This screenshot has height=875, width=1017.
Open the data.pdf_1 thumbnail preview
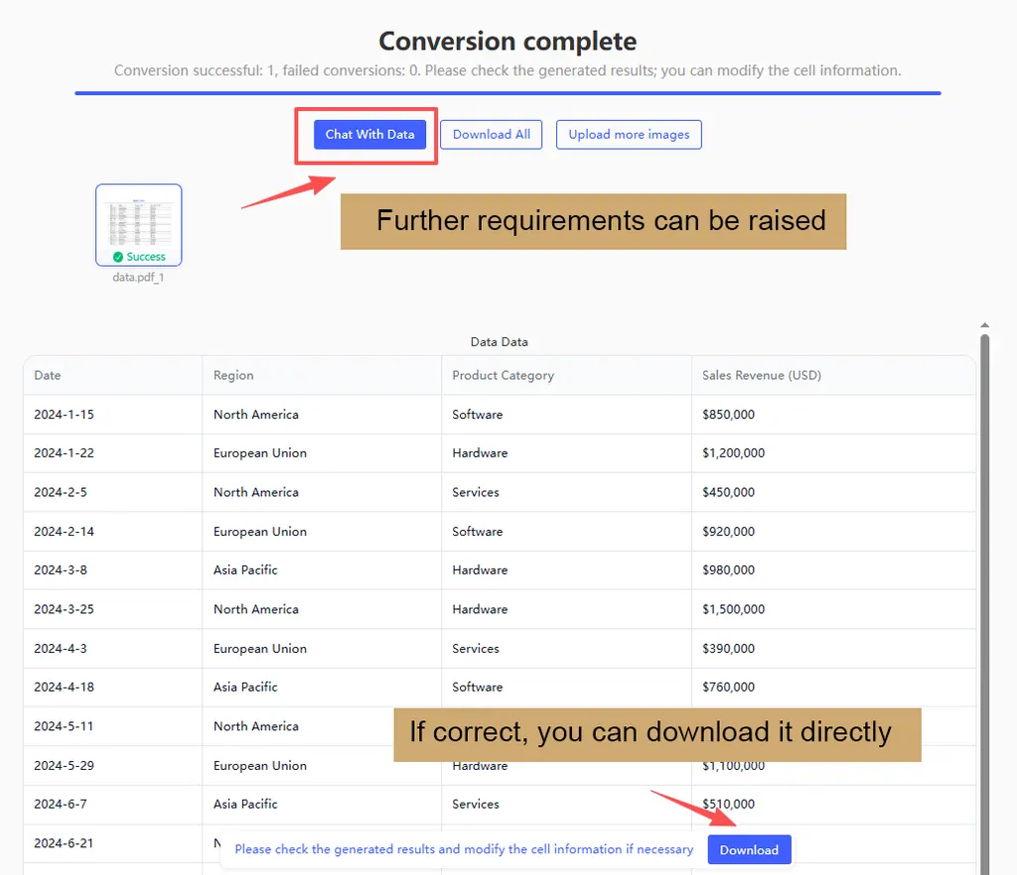139,220
